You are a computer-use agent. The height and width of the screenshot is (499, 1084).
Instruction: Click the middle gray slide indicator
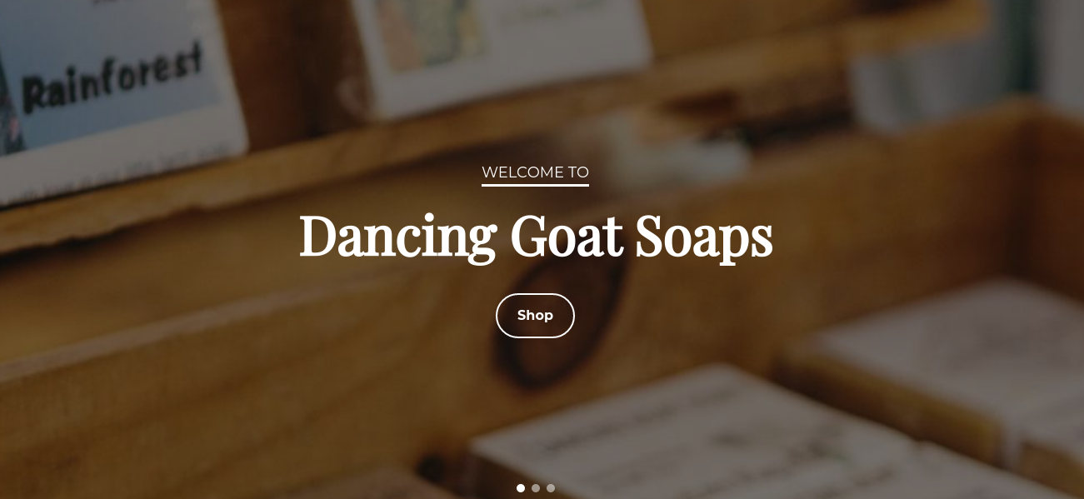tap(536, 488)
